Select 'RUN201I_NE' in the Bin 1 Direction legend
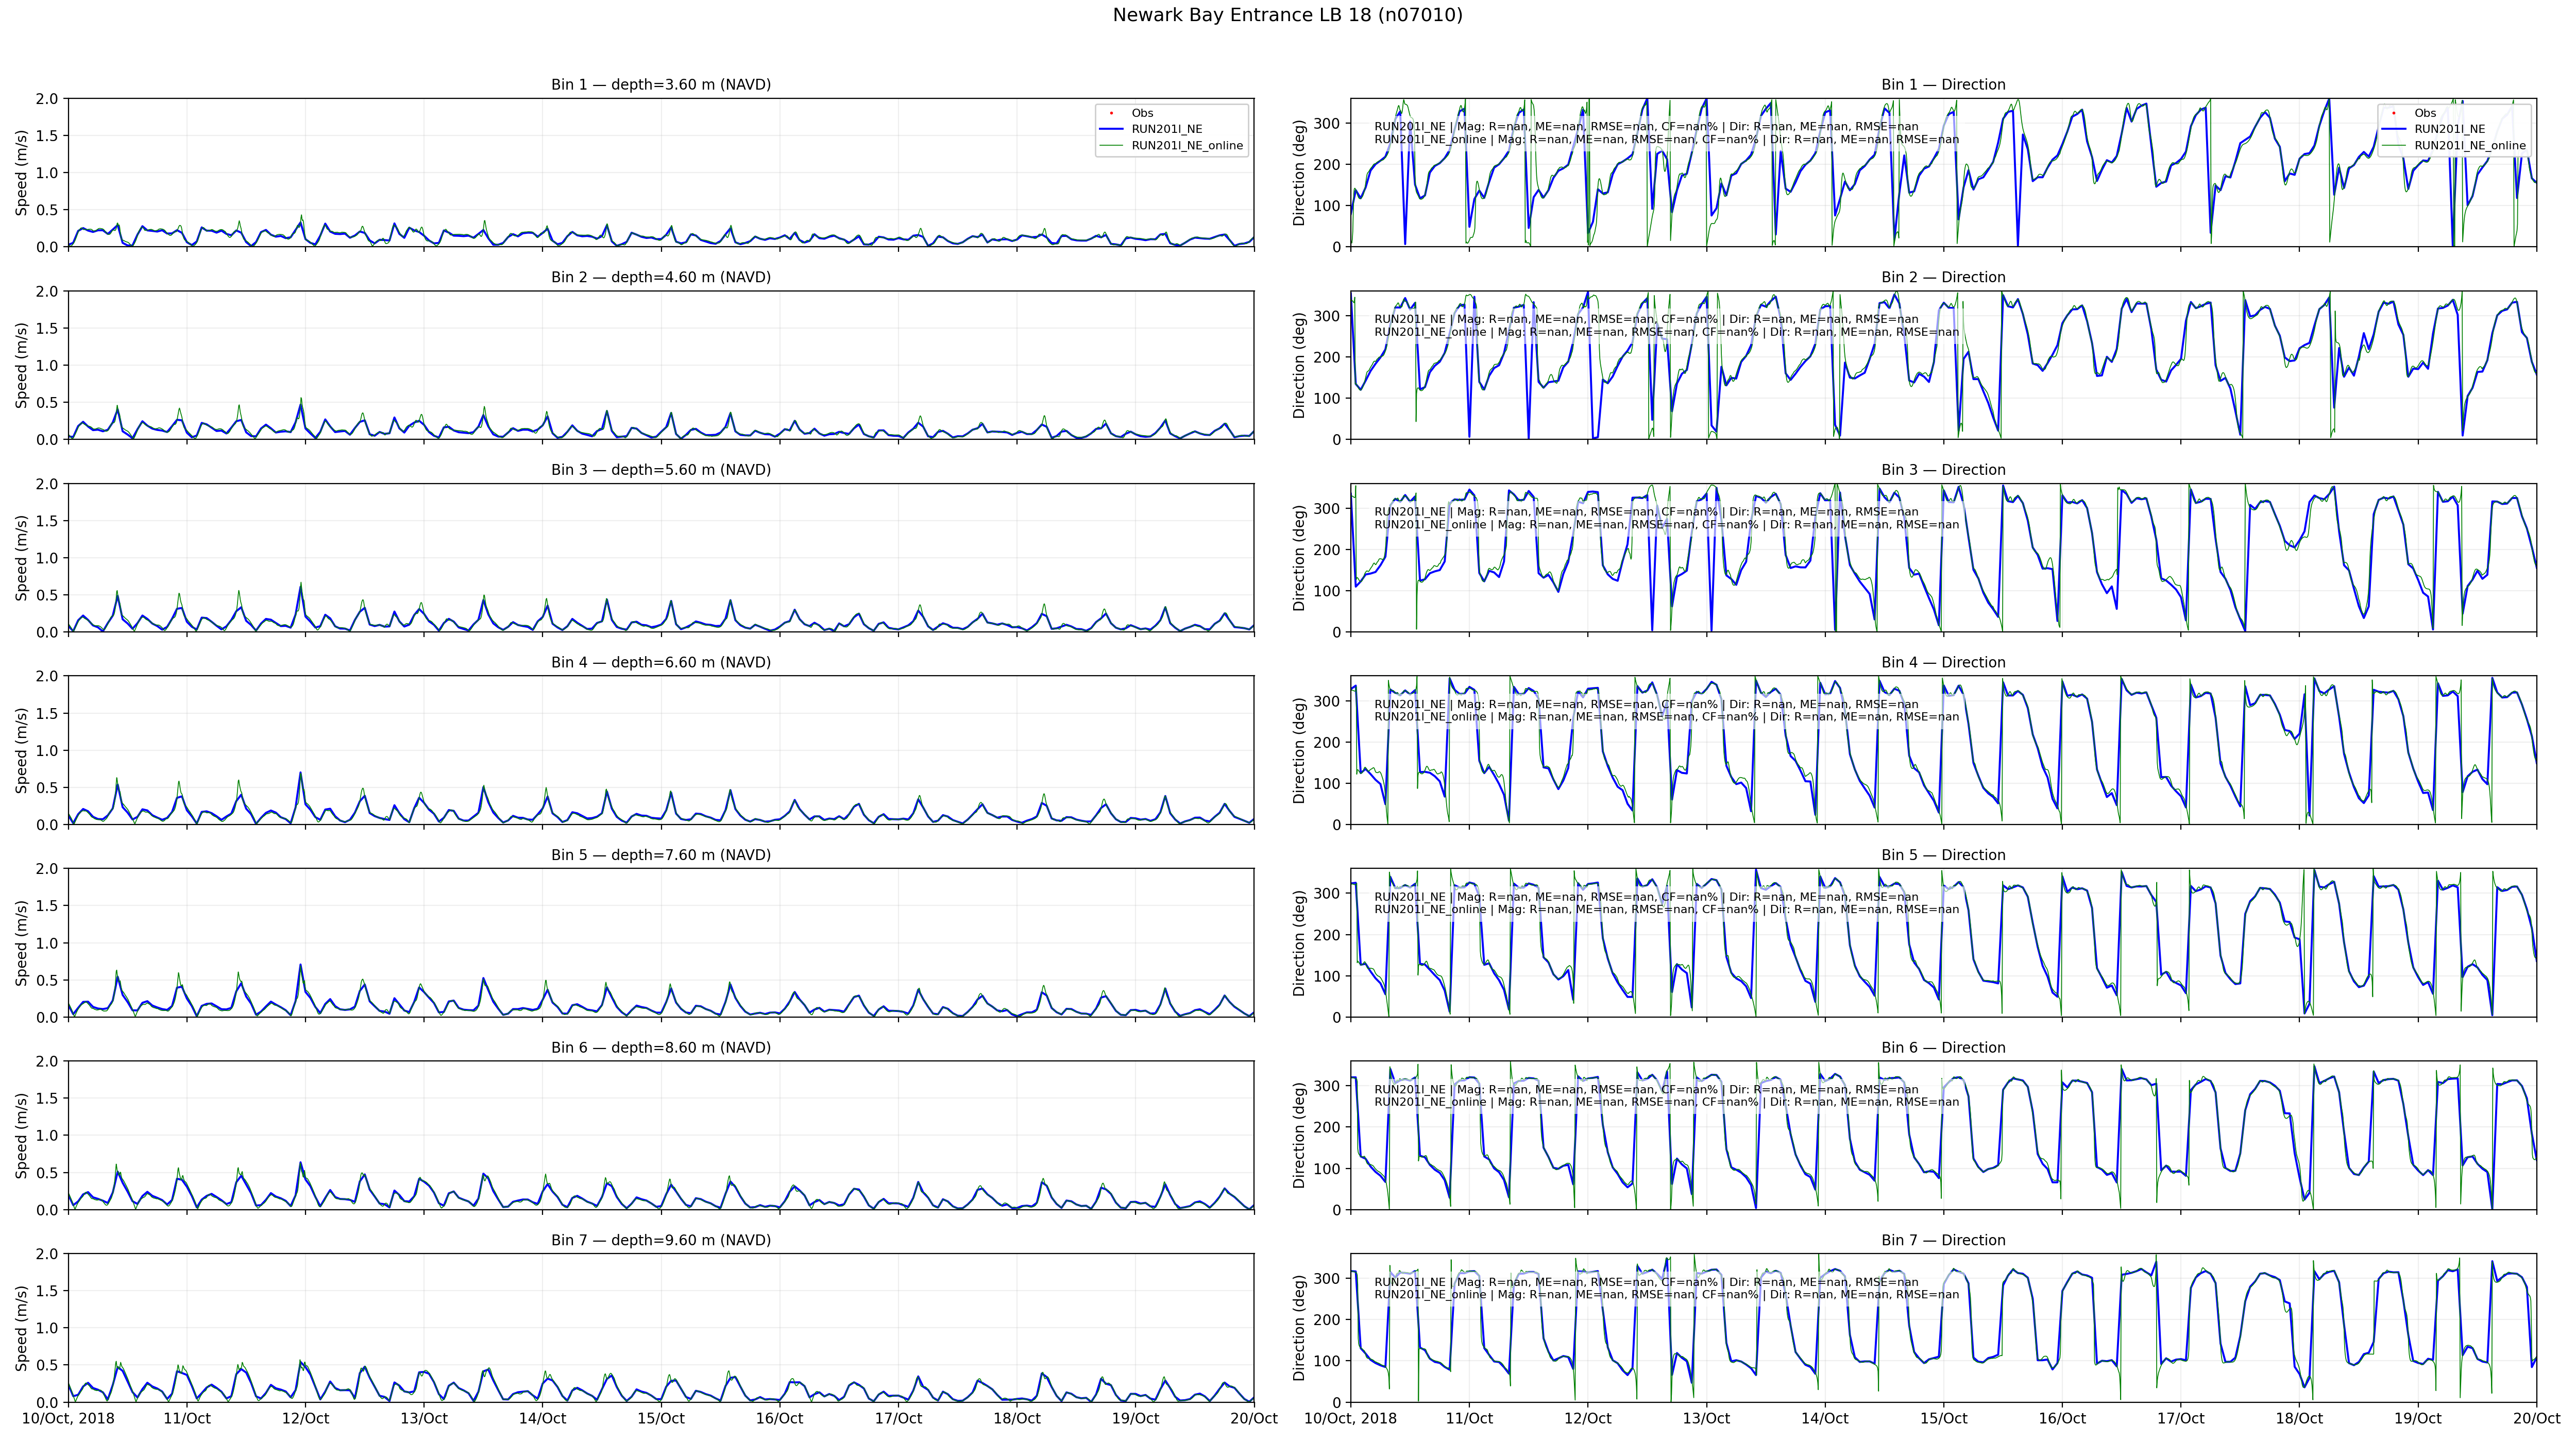 [2450, 129]
